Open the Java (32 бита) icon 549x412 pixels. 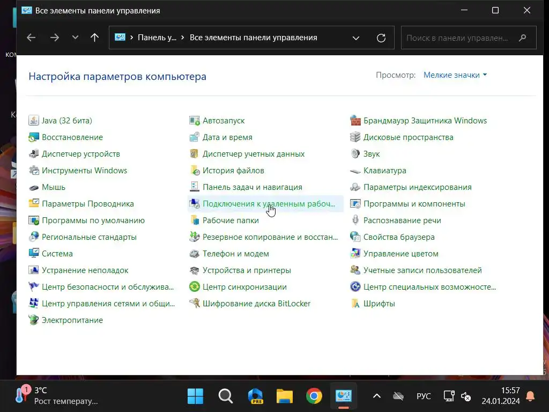(x=34, y=121)
